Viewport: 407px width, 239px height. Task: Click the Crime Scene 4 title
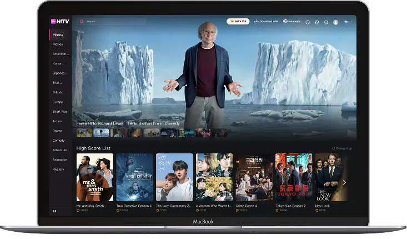click(x=247, y=206)
